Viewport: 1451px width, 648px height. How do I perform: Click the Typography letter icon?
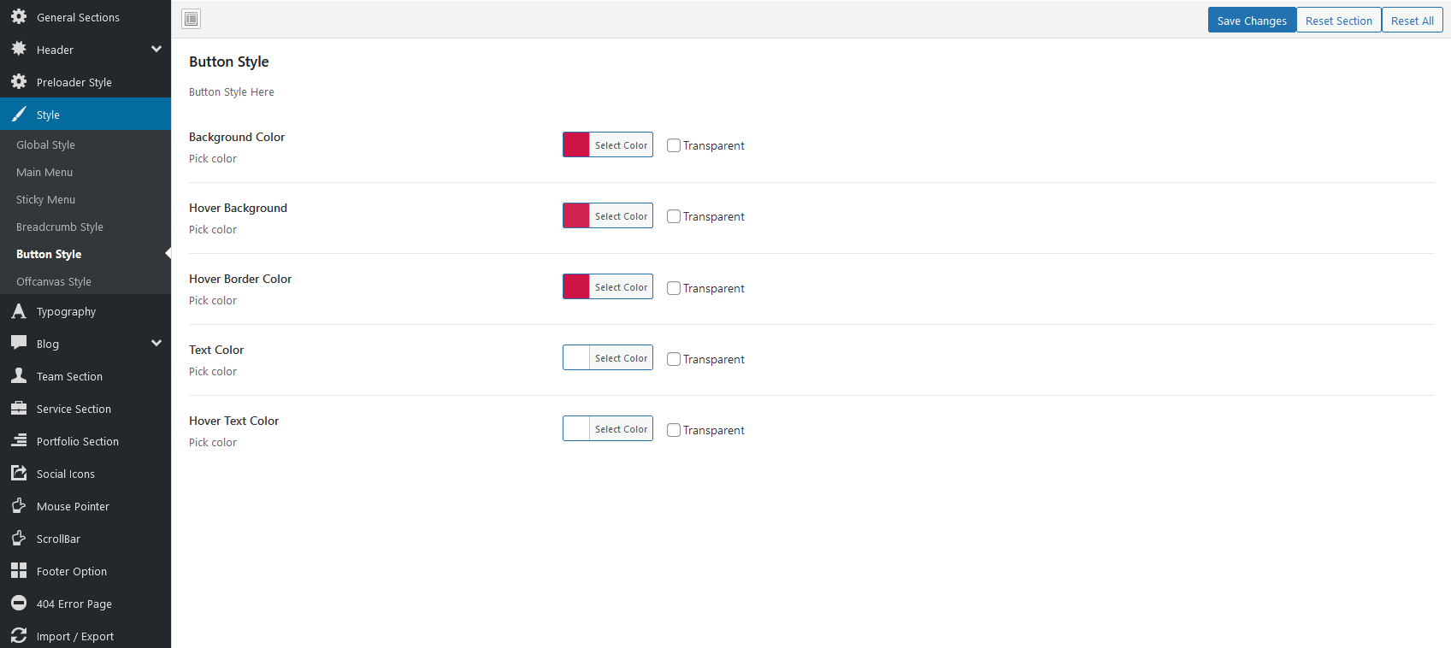tap(19, 310)
